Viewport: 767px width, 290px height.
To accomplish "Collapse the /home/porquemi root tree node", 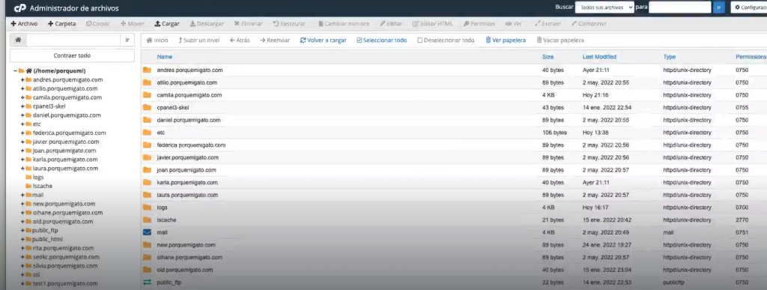I will coord(16,71).
